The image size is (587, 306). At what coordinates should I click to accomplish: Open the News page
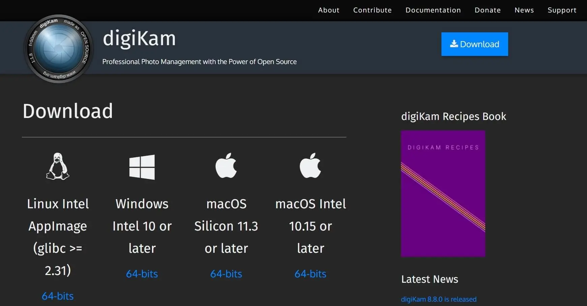click(x=524, y=10)
